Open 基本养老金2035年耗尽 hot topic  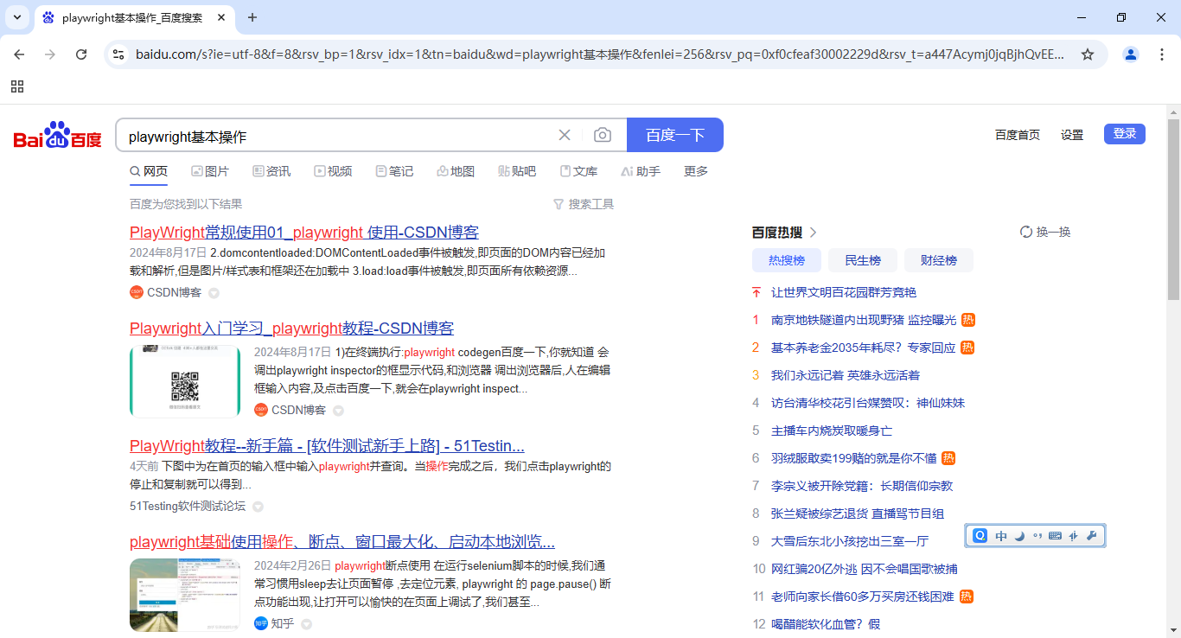pos(864,348)
